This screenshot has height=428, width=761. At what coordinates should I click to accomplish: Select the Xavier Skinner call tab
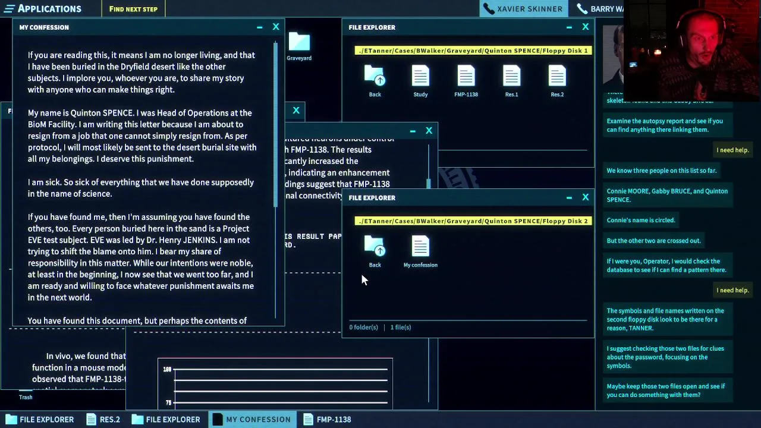pyautogui.click(x=523, y=9)
